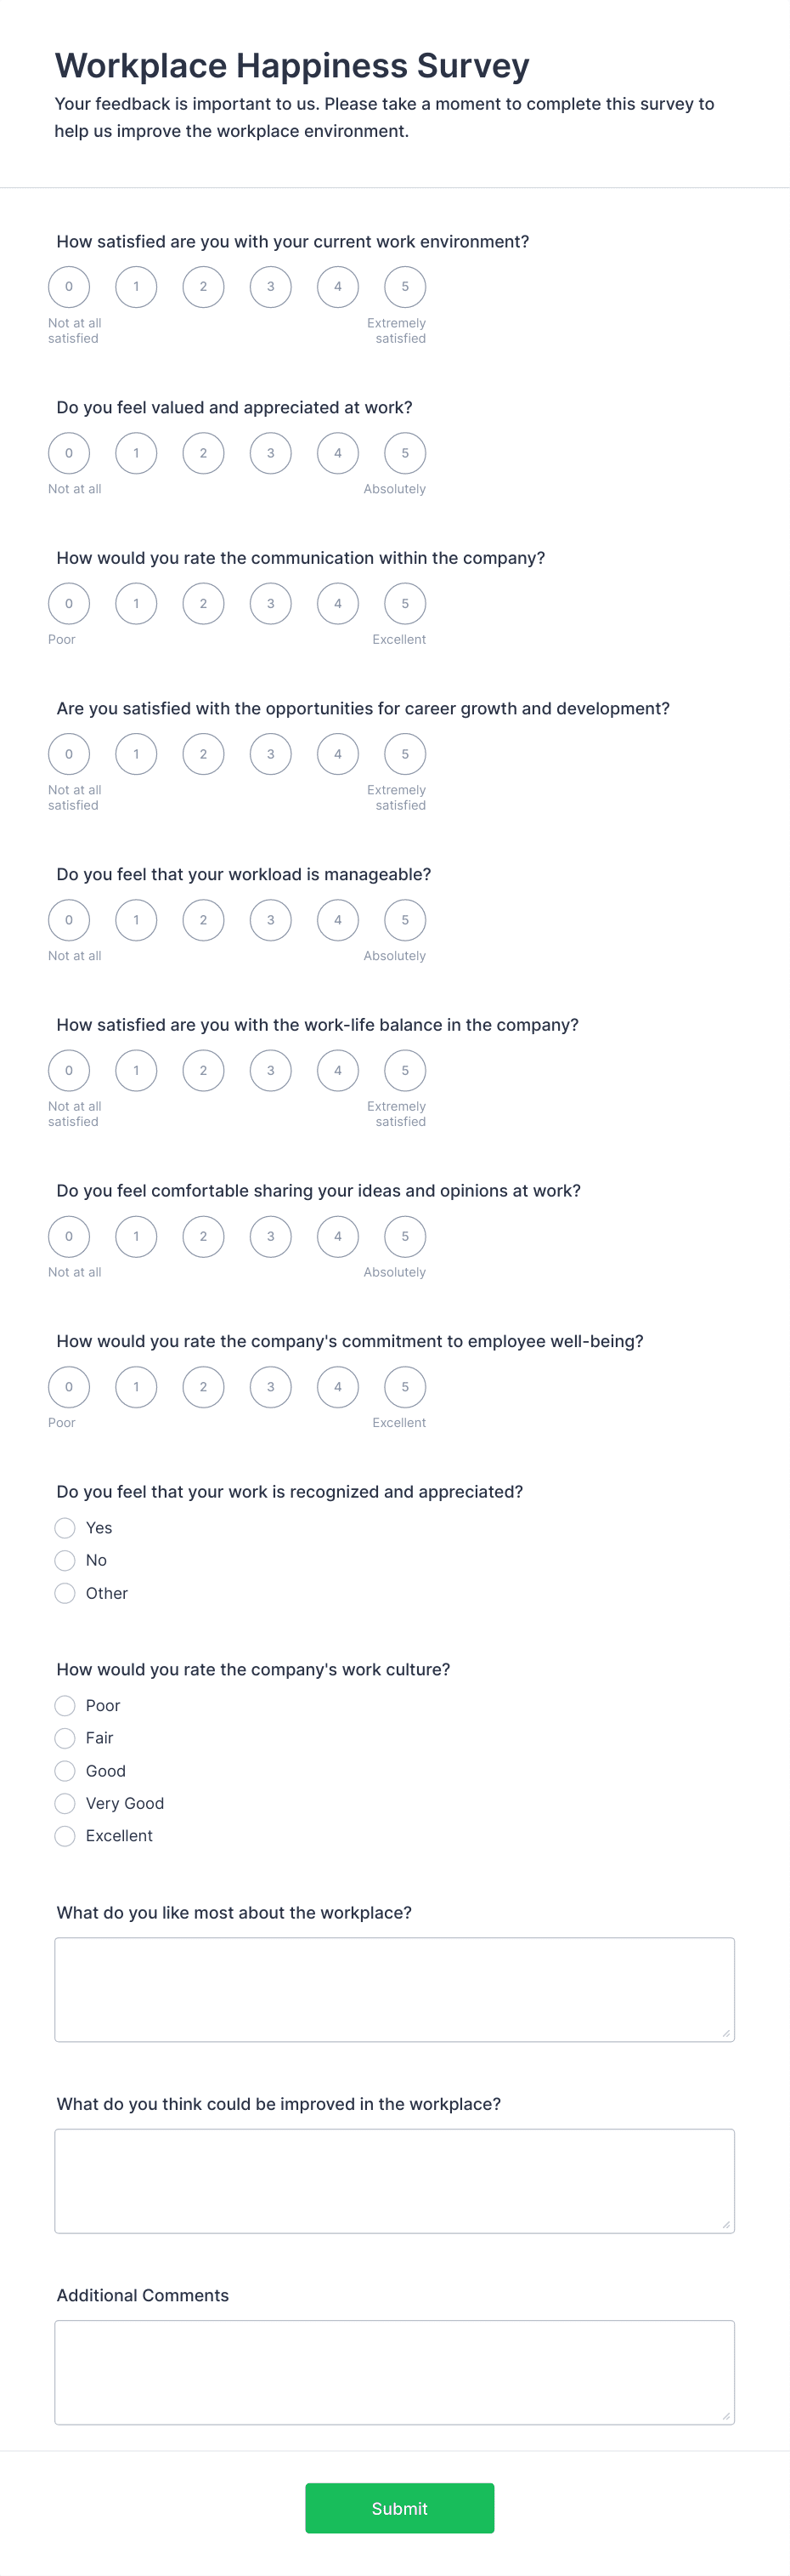Select 5 for work-life balance satisfaction
The height and width of the screenshot is (2576, 790).
(404, 1070)
